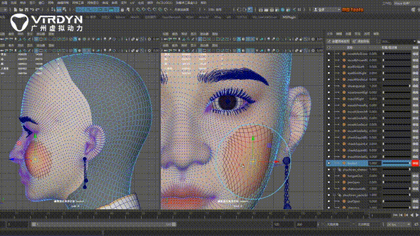Click the red X-axis manipulator arrow in right viewport

pyautogui.click(x=276, y=162)
